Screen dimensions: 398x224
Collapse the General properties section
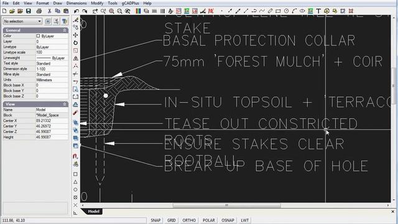[65, 30]
